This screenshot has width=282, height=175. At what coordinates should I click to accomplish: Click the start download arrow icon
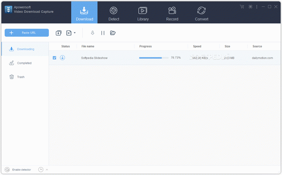93,33
